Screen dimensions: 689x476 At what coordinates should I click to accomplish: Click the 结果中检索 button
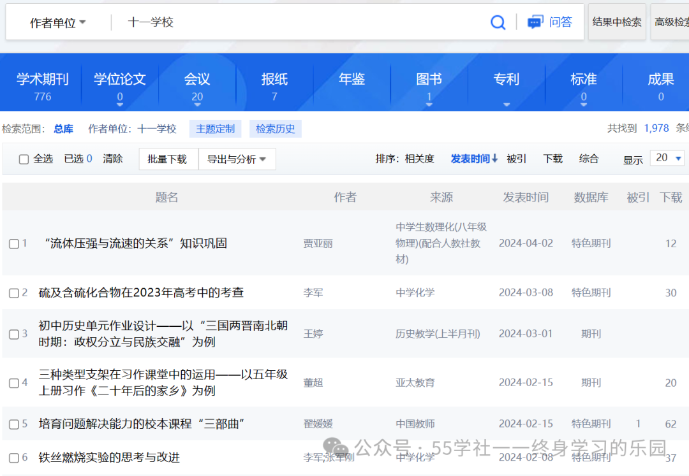coord(617,22)
